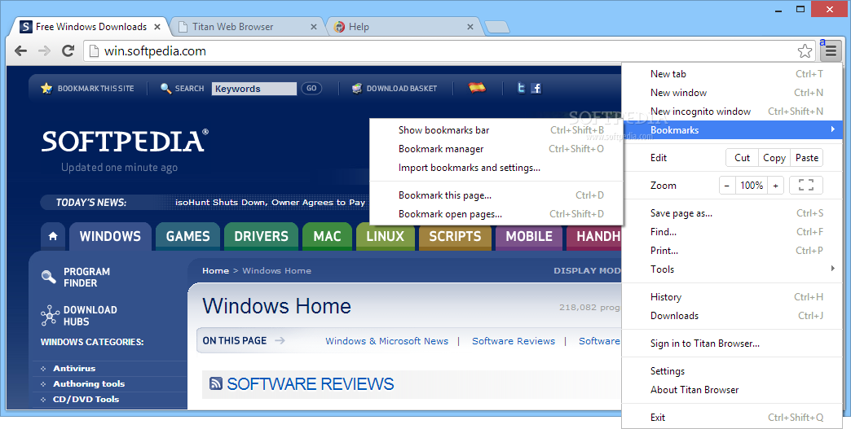Image resolution: width=851 pixels, height=429 pixels.
Task: Click the forward navigation arrow
Action: pyautogui.click(x=45, y=51)
